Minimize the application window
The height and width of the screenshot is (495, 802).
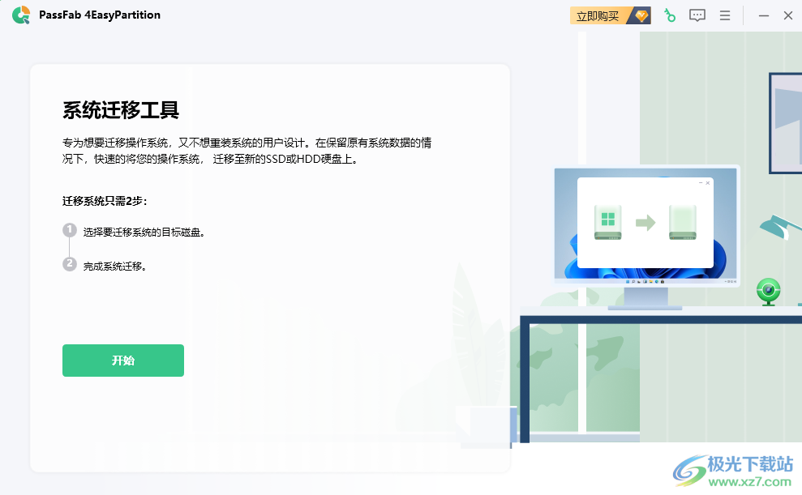click(763, 15)
